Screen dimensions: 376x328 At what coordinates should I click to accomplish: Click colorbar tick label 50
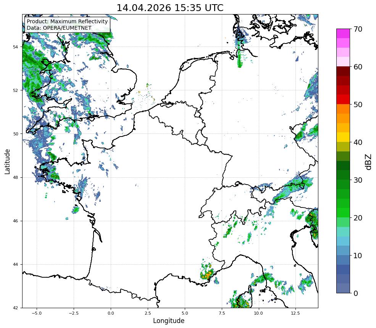pyautogui.click(x=358, y=105)
